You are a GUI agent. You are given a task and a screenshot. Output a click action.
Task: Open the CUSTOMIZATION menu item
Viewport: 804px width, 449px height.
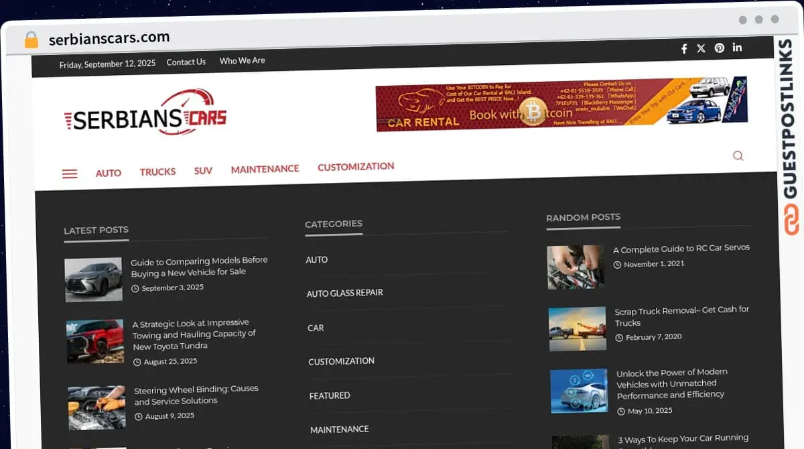pos(356,166)
